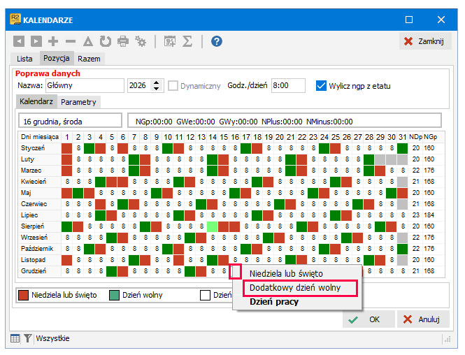This screenshot has height=355, width=465.
Task: Click the Styczeń row label
Action: 33,148
